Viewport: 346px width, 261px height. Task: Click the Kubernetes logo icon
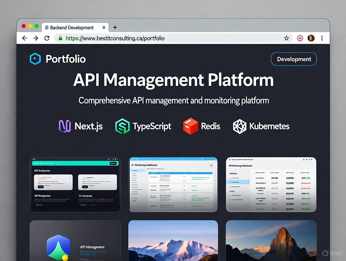[240, 126]
